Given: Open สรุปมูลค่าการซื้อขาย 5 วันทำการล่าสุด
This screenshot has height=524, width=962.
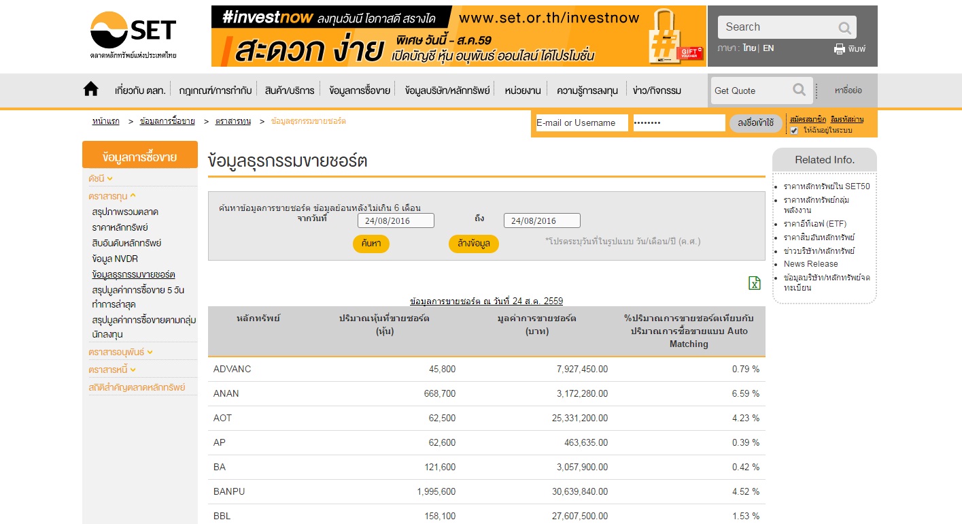Looking at the screenshot, I should 138,297.
